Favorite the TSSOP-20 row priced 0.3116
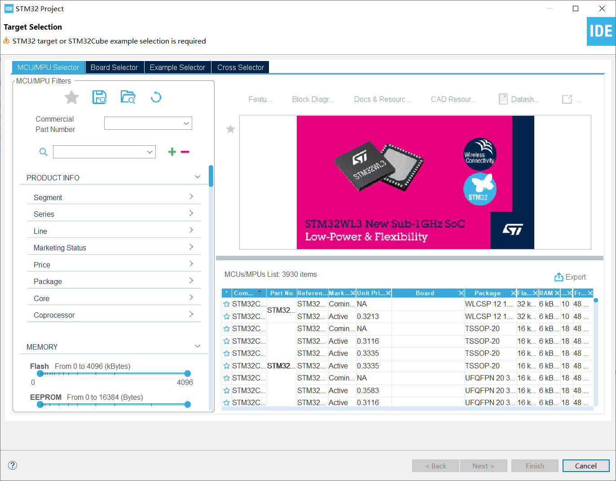The height and width of the screenshot is (481, 616). click(x=227, y=341)
